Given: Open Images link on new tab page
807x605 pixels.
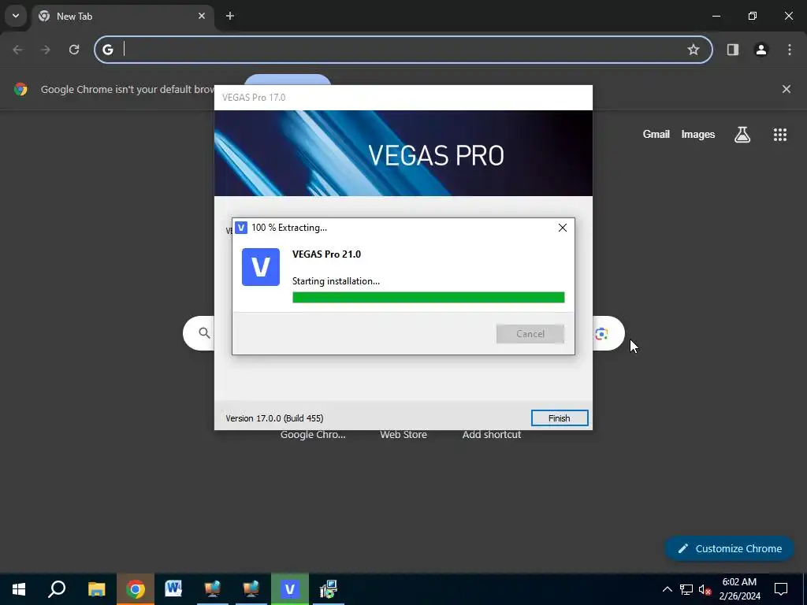Looking at the screenshot, I should (x=698, y=134).
